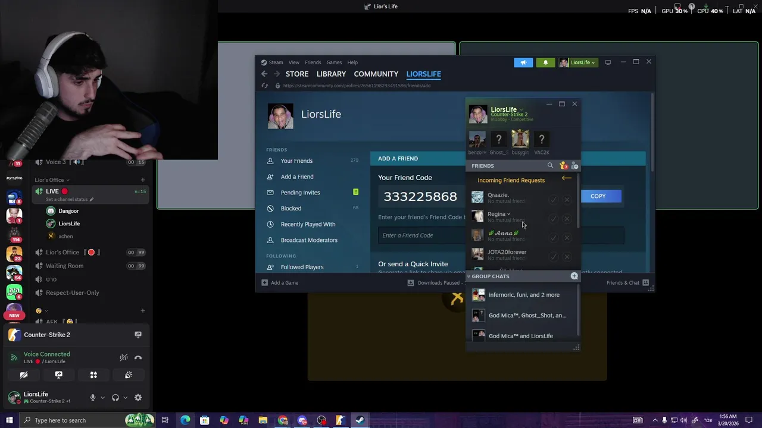This screenshot has height=428, width=762.
Task: Mute Discord microphone
Action: 92,398
